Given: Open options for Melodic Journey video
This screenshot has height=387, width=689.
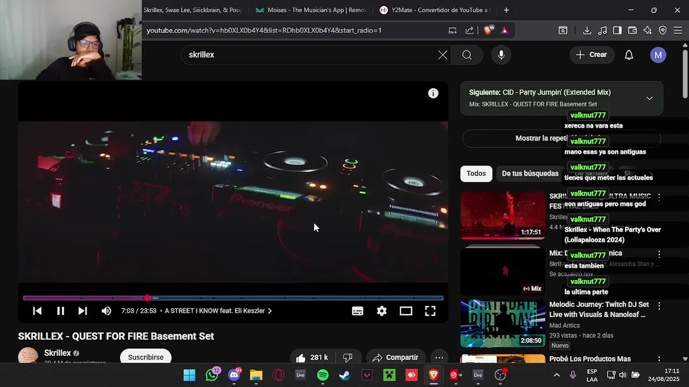Looking at the screenshot, I should click(659, 306).
